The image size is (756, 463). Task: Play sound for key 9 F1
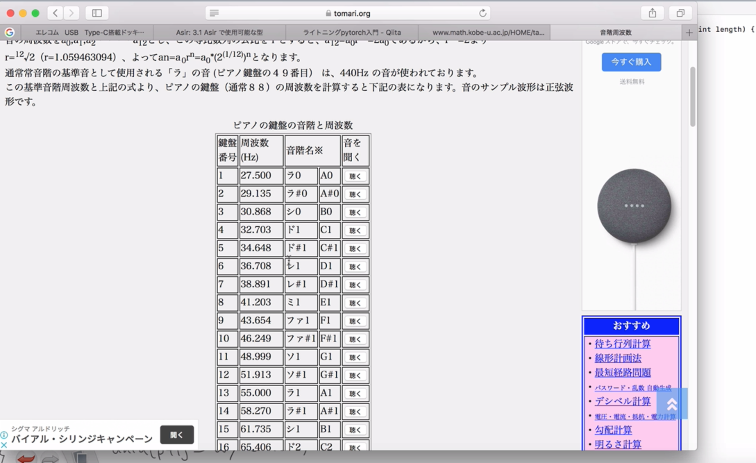pyautogui.click(x=355, y=321)
